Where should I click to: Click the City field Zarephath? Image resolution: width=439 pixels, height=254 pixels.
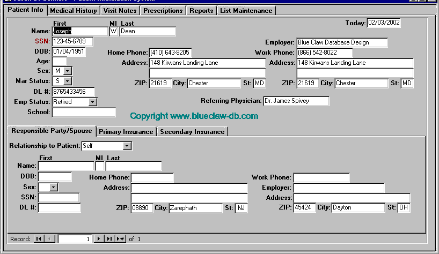(x=195, y=208)
